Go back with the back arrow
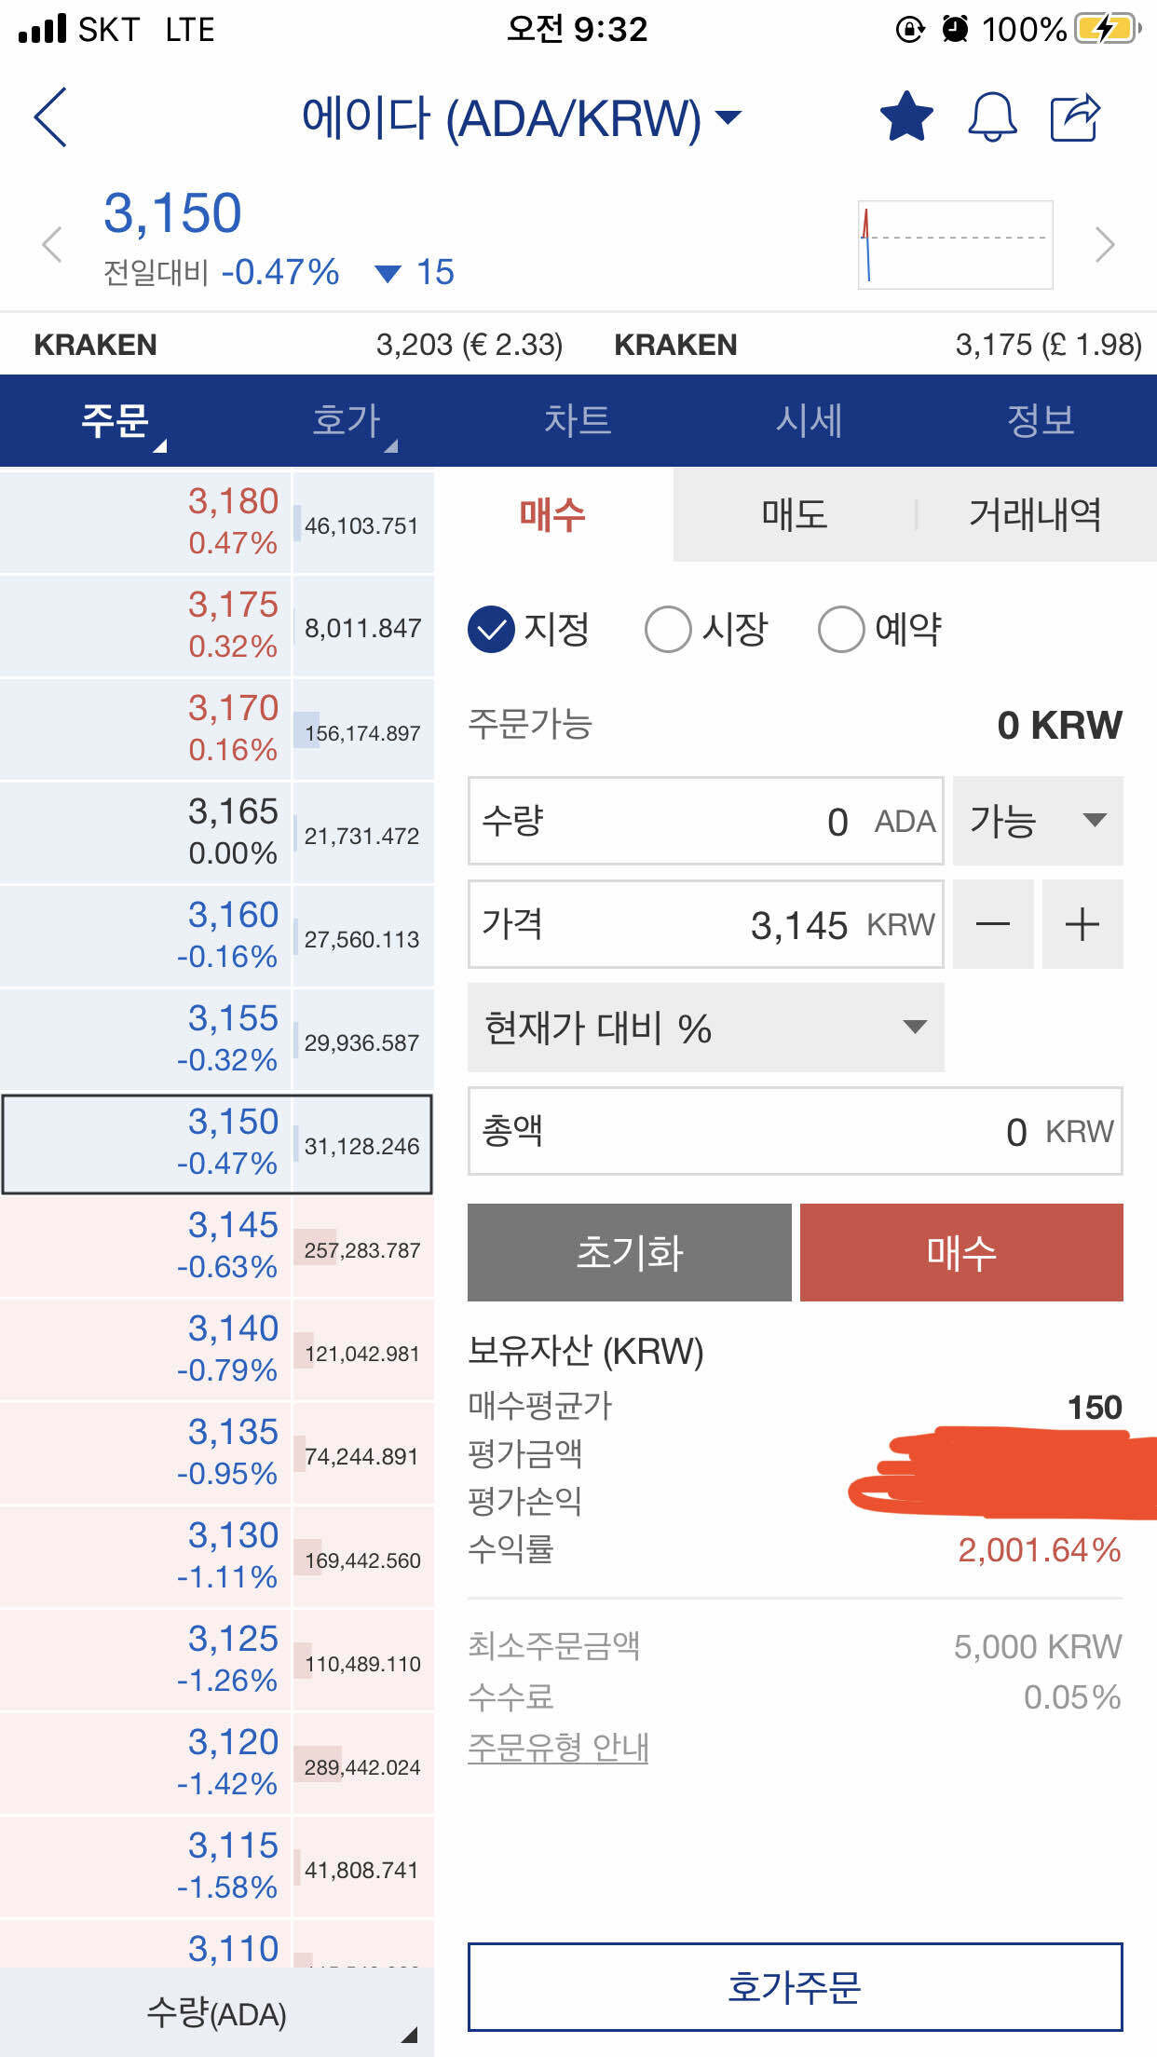 point(51,119)
